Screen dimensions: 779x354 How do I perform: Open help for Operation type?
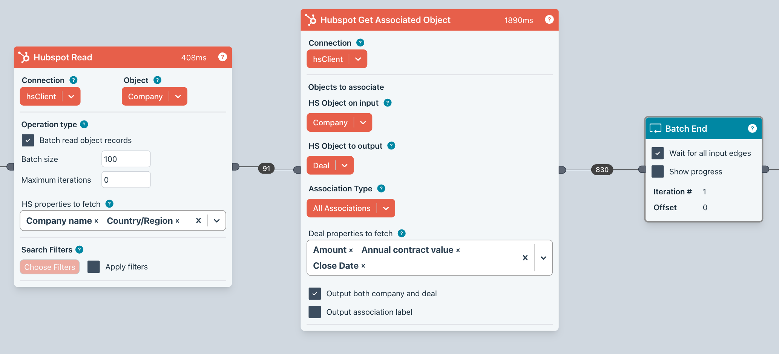tap(84, 124)
